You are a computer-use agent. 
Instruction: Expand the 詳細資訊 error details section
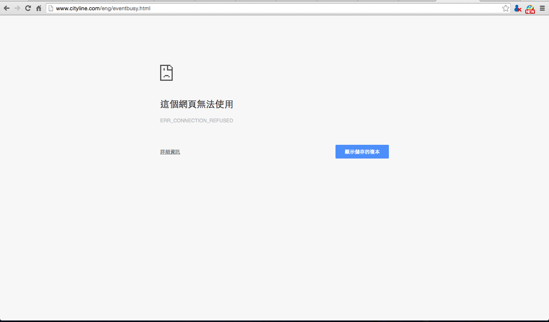pos(170,151)
